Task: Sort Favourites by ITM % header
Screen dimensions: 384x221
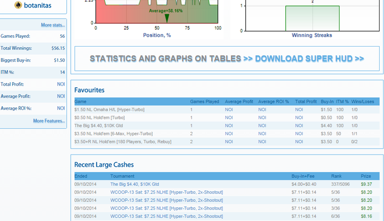Action: 342,101
